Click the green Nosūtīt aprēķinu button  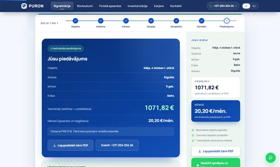216,163
